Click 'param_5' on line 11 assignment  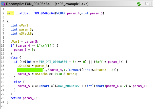point(20,50)
